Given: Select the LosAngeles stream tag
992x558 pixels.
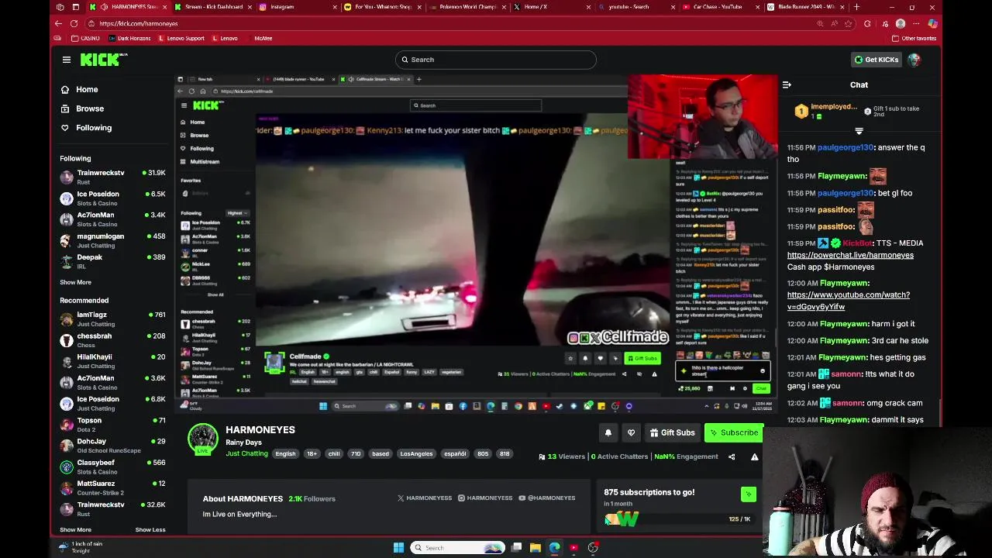Looking at the screenshot, I should (x=416, y=453).
